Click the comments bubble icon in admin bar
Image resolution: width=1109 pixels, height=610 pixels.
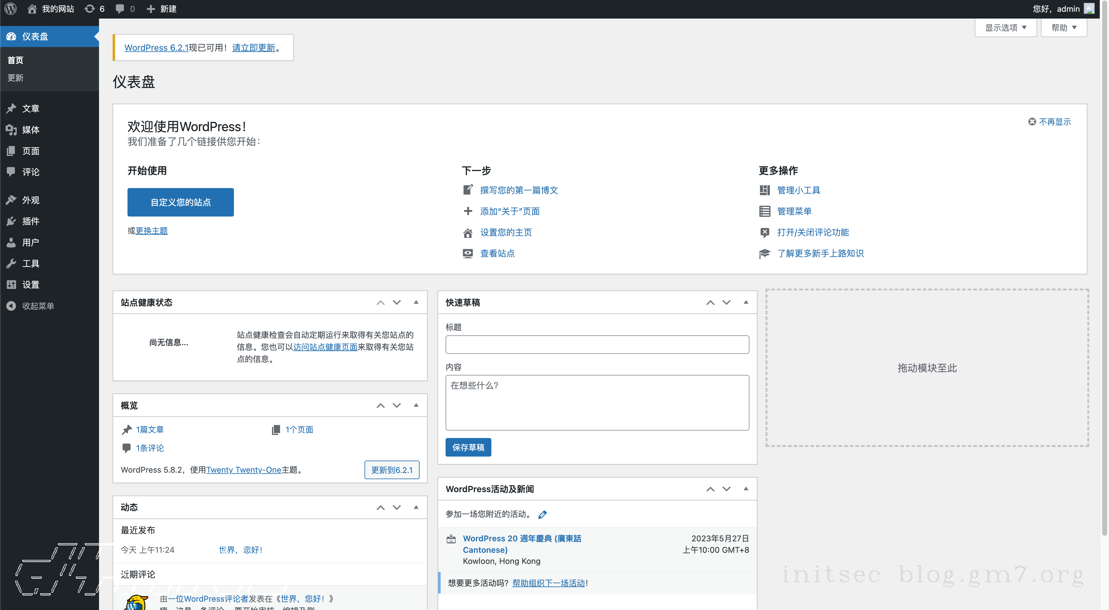(x=120, y=9)
